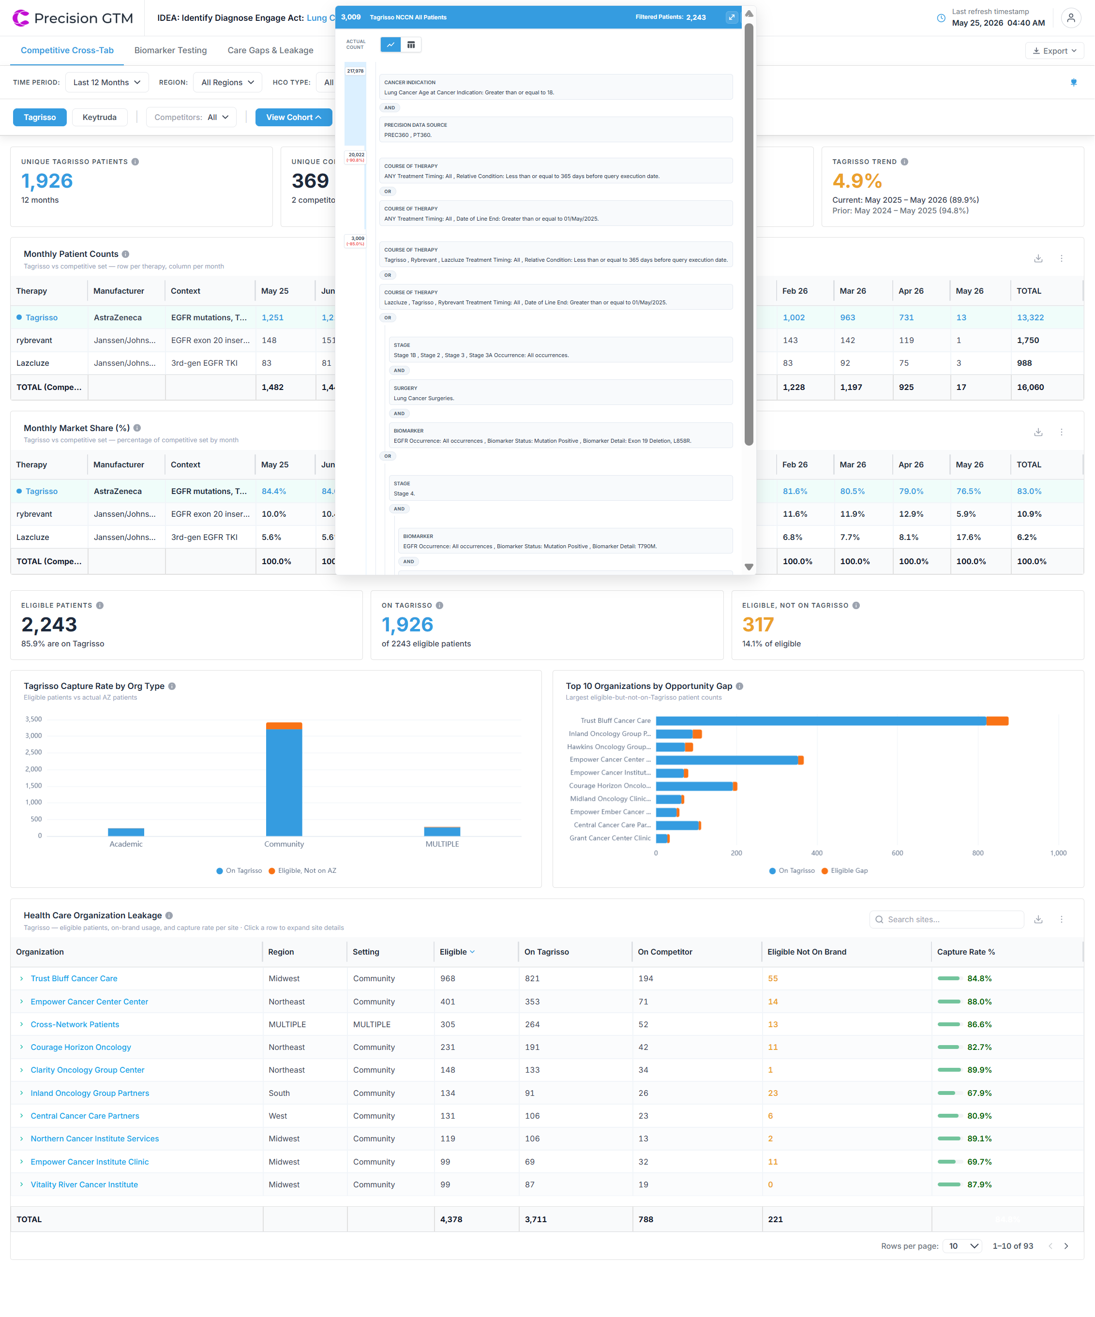Select the Keytruda brand toggle

click(100, 117)
